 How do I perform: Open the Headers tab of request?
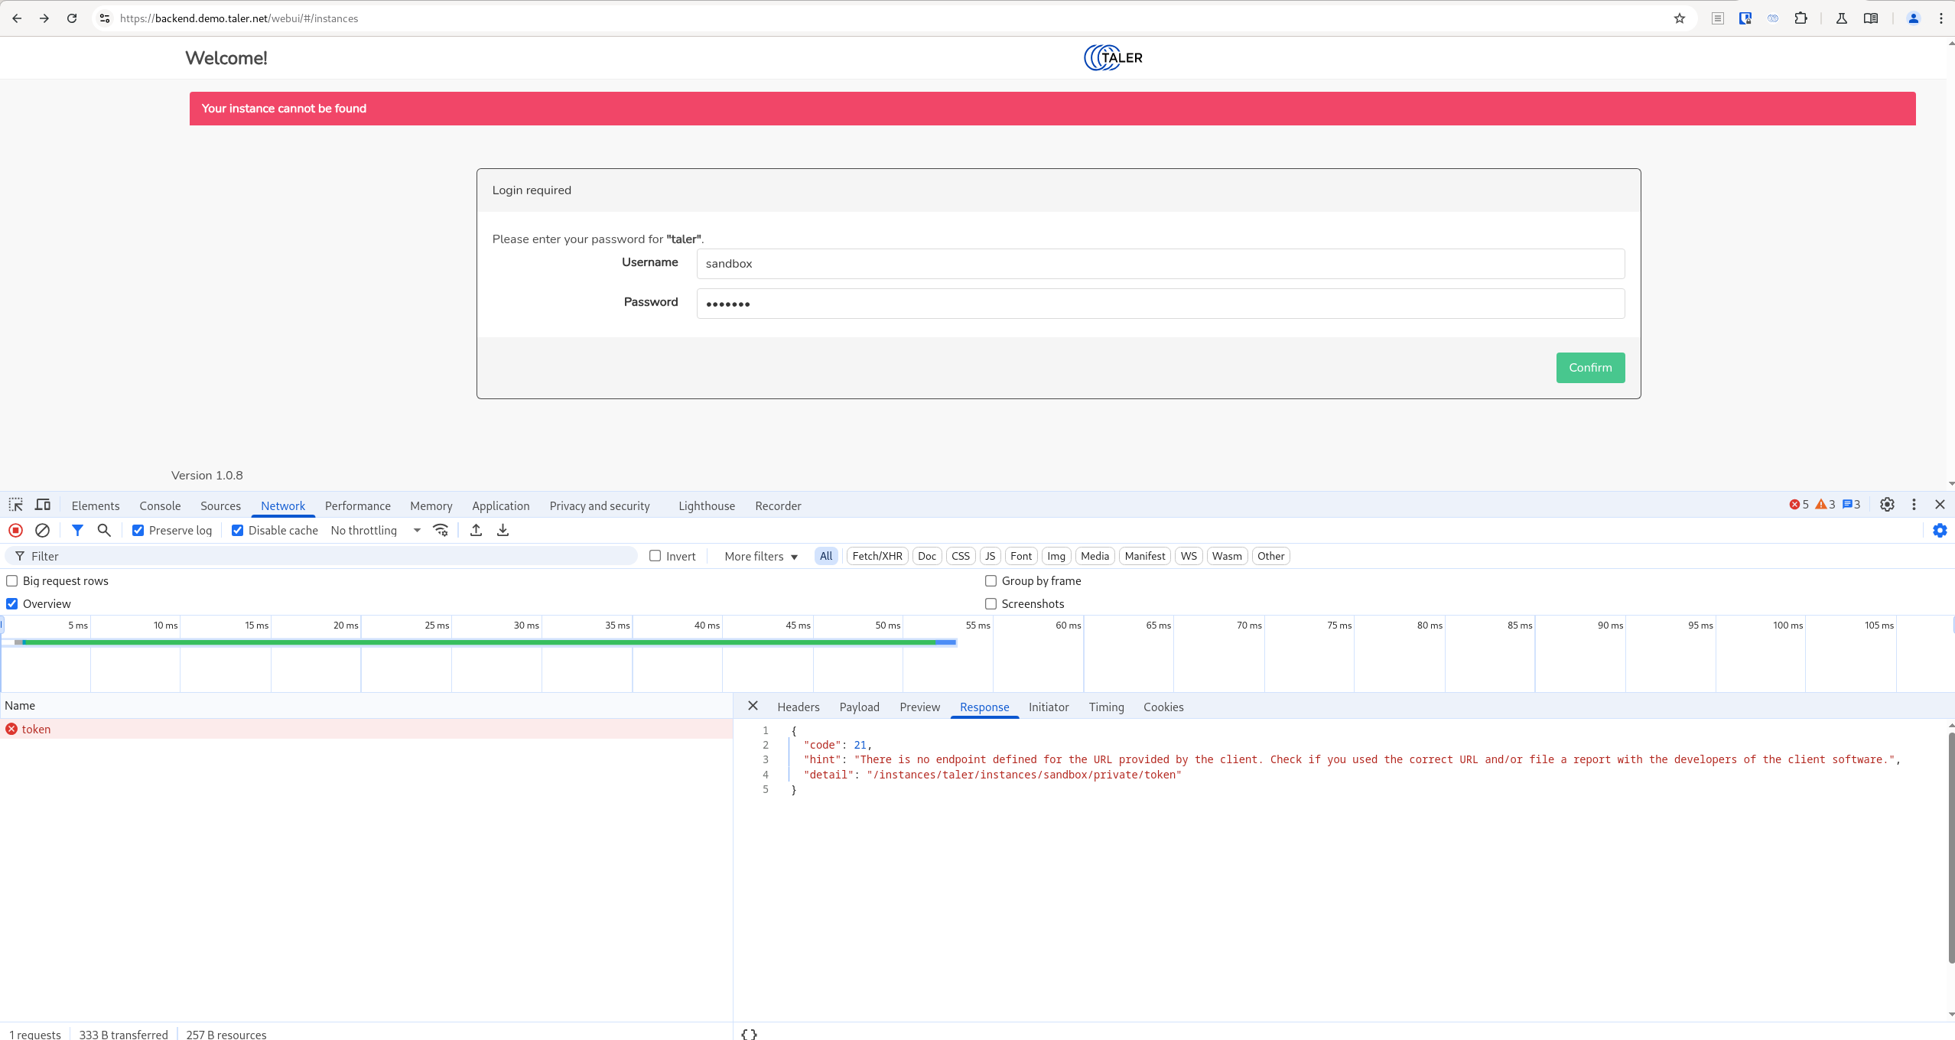798,707
